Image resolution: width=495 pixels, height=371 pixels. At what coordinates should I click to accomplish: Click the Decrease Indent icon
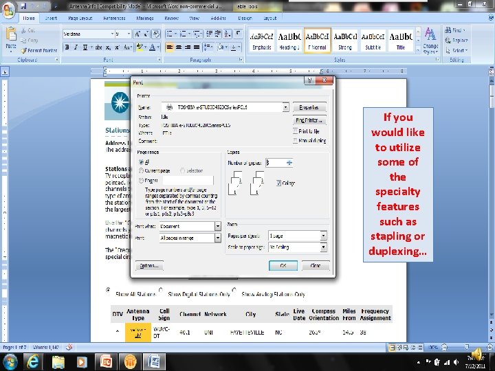pos(209,34)
